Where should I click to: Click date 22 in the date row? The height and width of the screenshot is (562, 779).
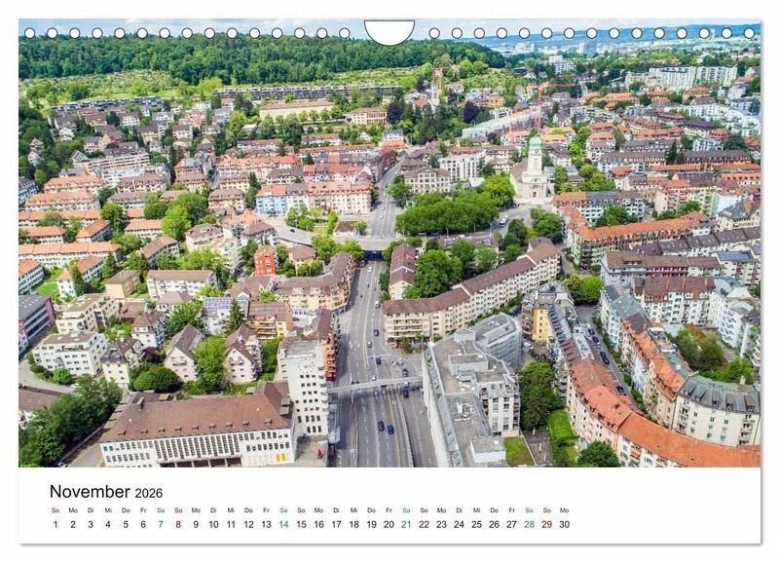(424, 524)
